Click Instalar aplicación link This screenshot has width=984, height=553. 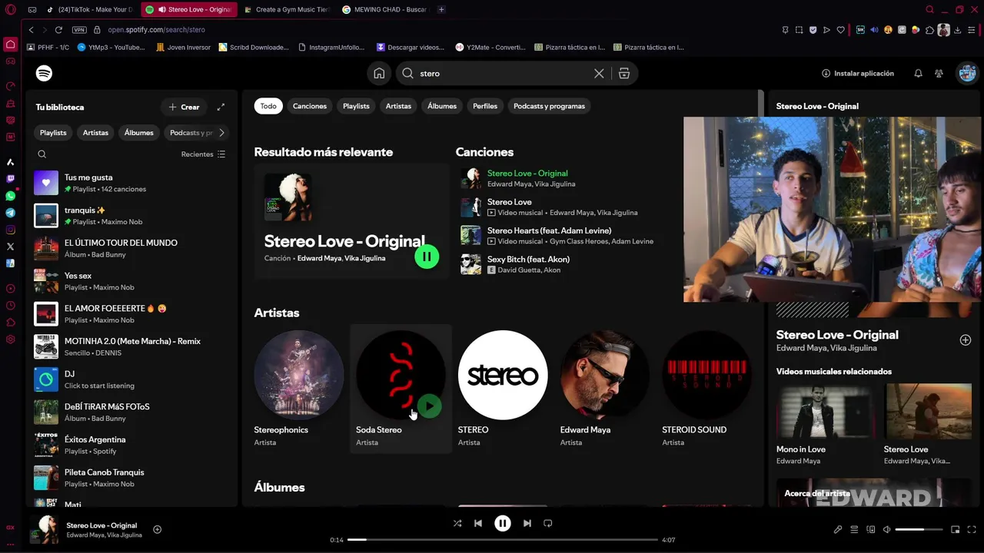(x=858, y=73)
